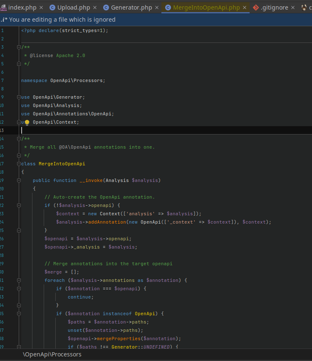Collapse the Merge doc comment fold on line 14
The width and height of the screenshot is (312, 361).
click(x=18, y=139)
